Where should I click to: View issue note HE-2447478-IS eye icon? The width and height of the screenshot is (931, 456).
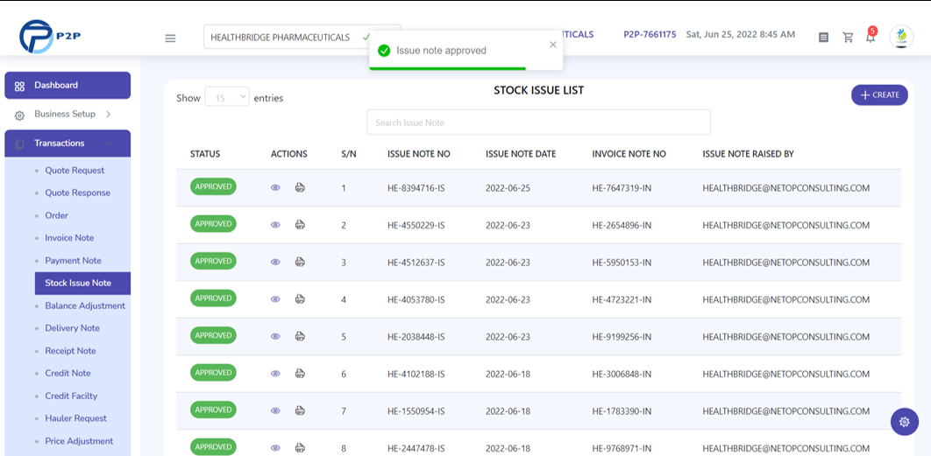click(275, 448)
